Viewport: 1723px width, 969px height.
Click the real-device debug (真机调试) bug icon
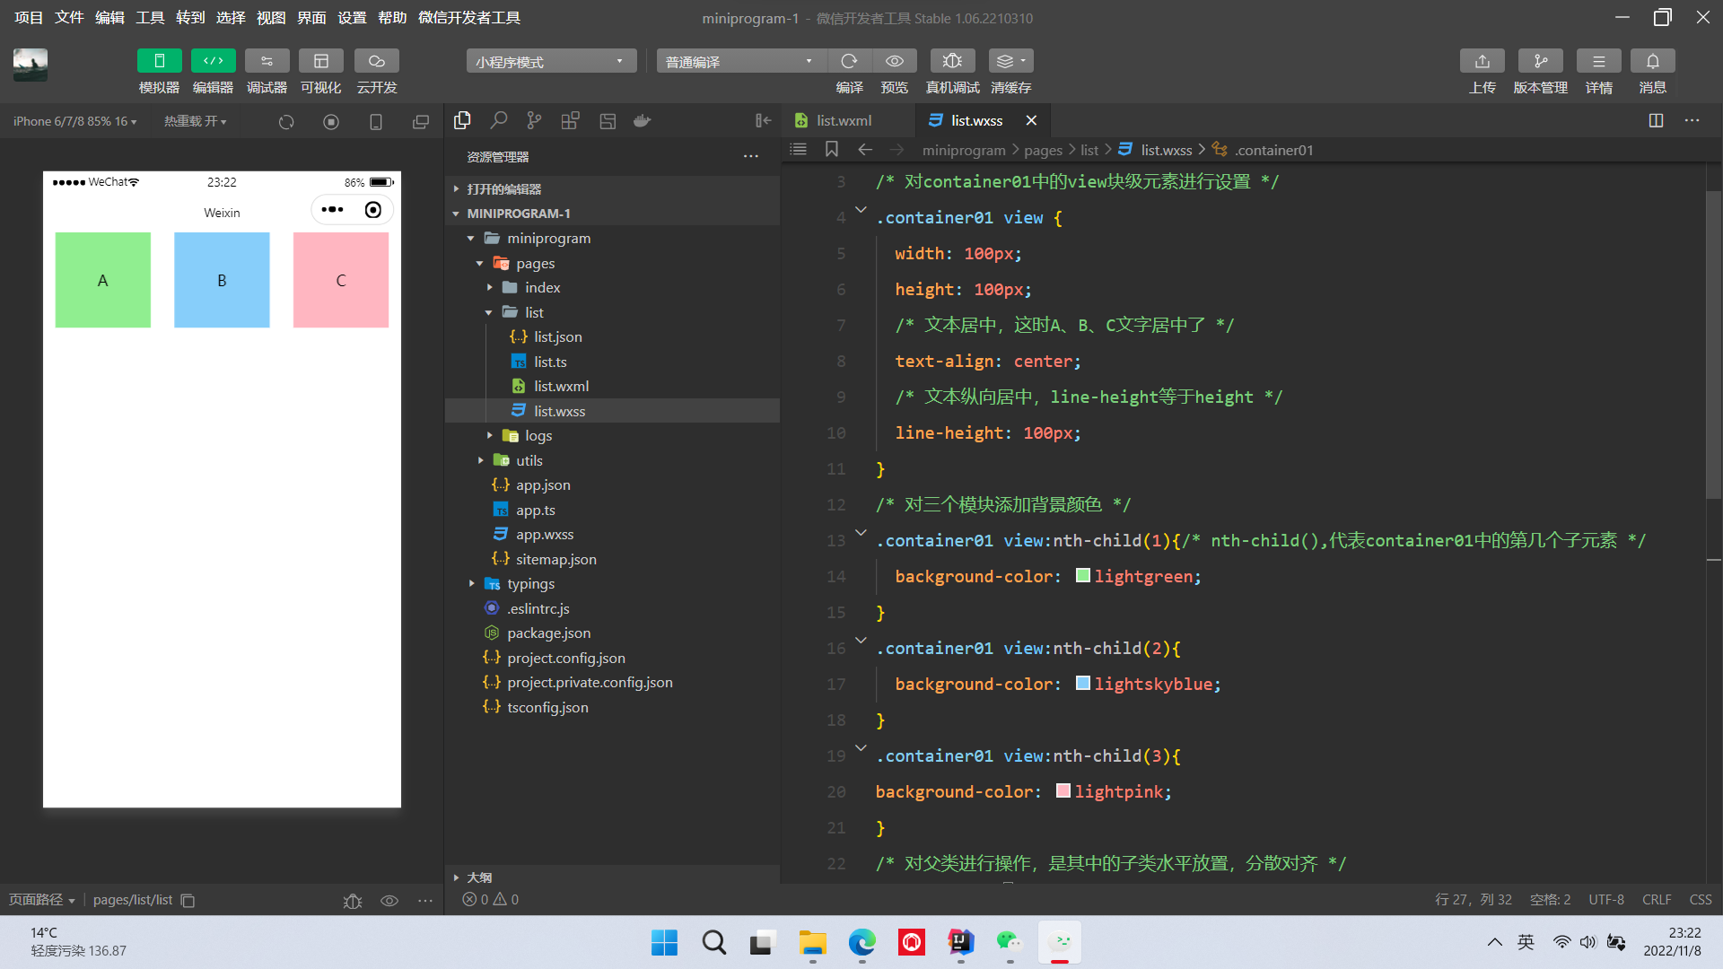pyautogui.click(x=952, y=61)
